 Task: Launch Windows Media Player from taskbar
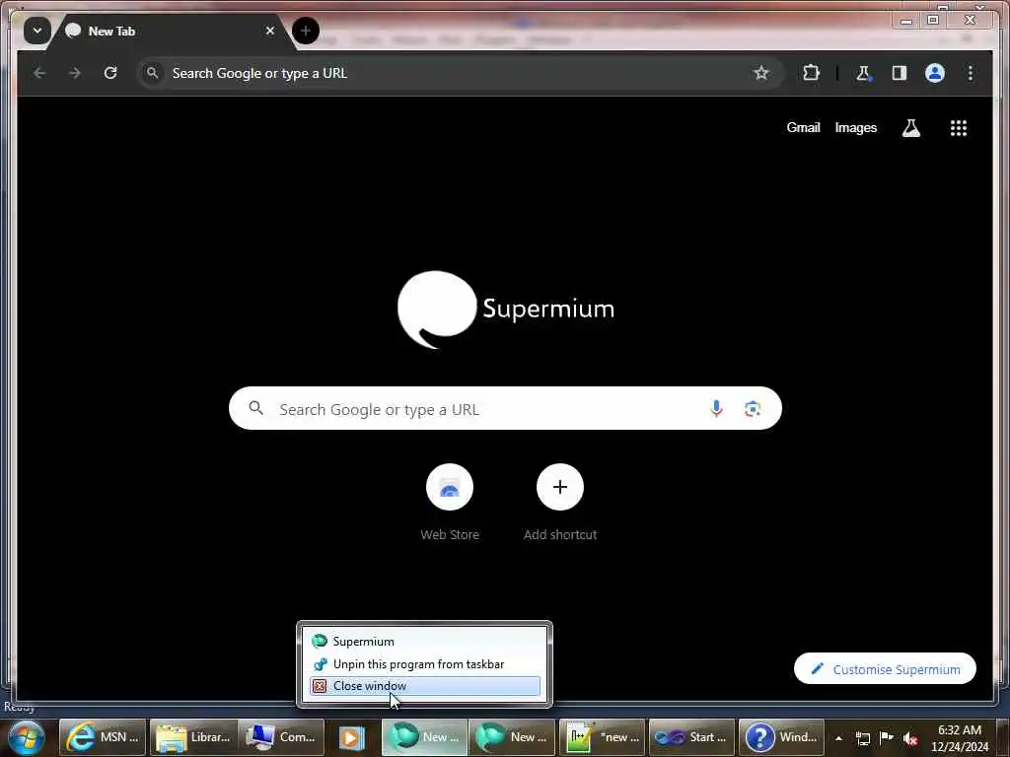pos(352,737)
